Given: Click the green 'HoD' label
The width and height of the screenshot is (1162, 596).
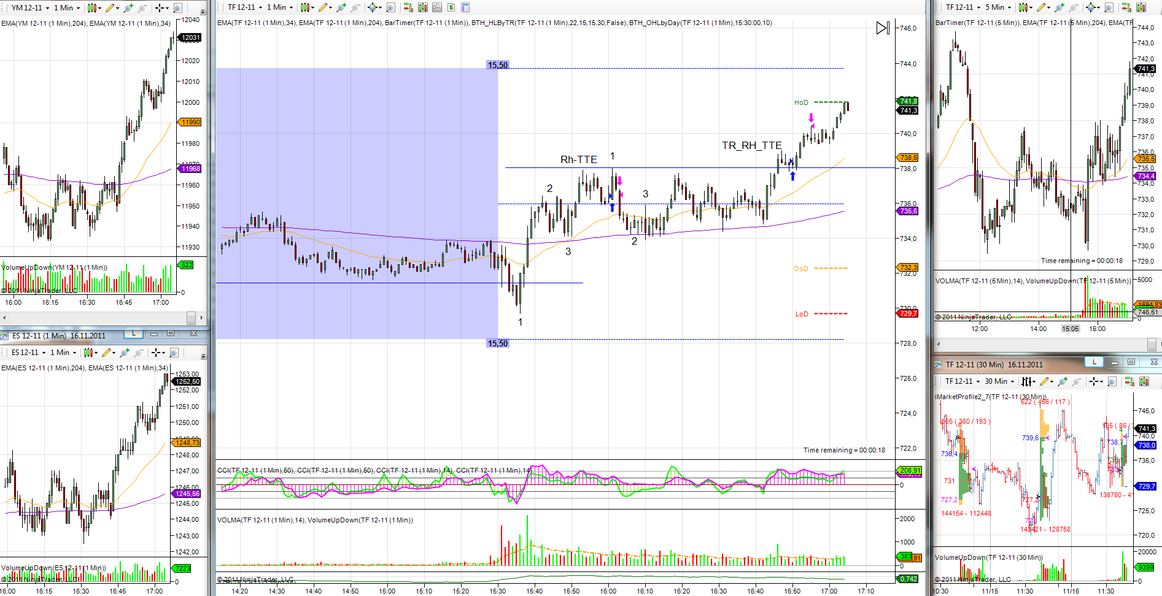Looking at the screenshot, I should tap(801, 102).
